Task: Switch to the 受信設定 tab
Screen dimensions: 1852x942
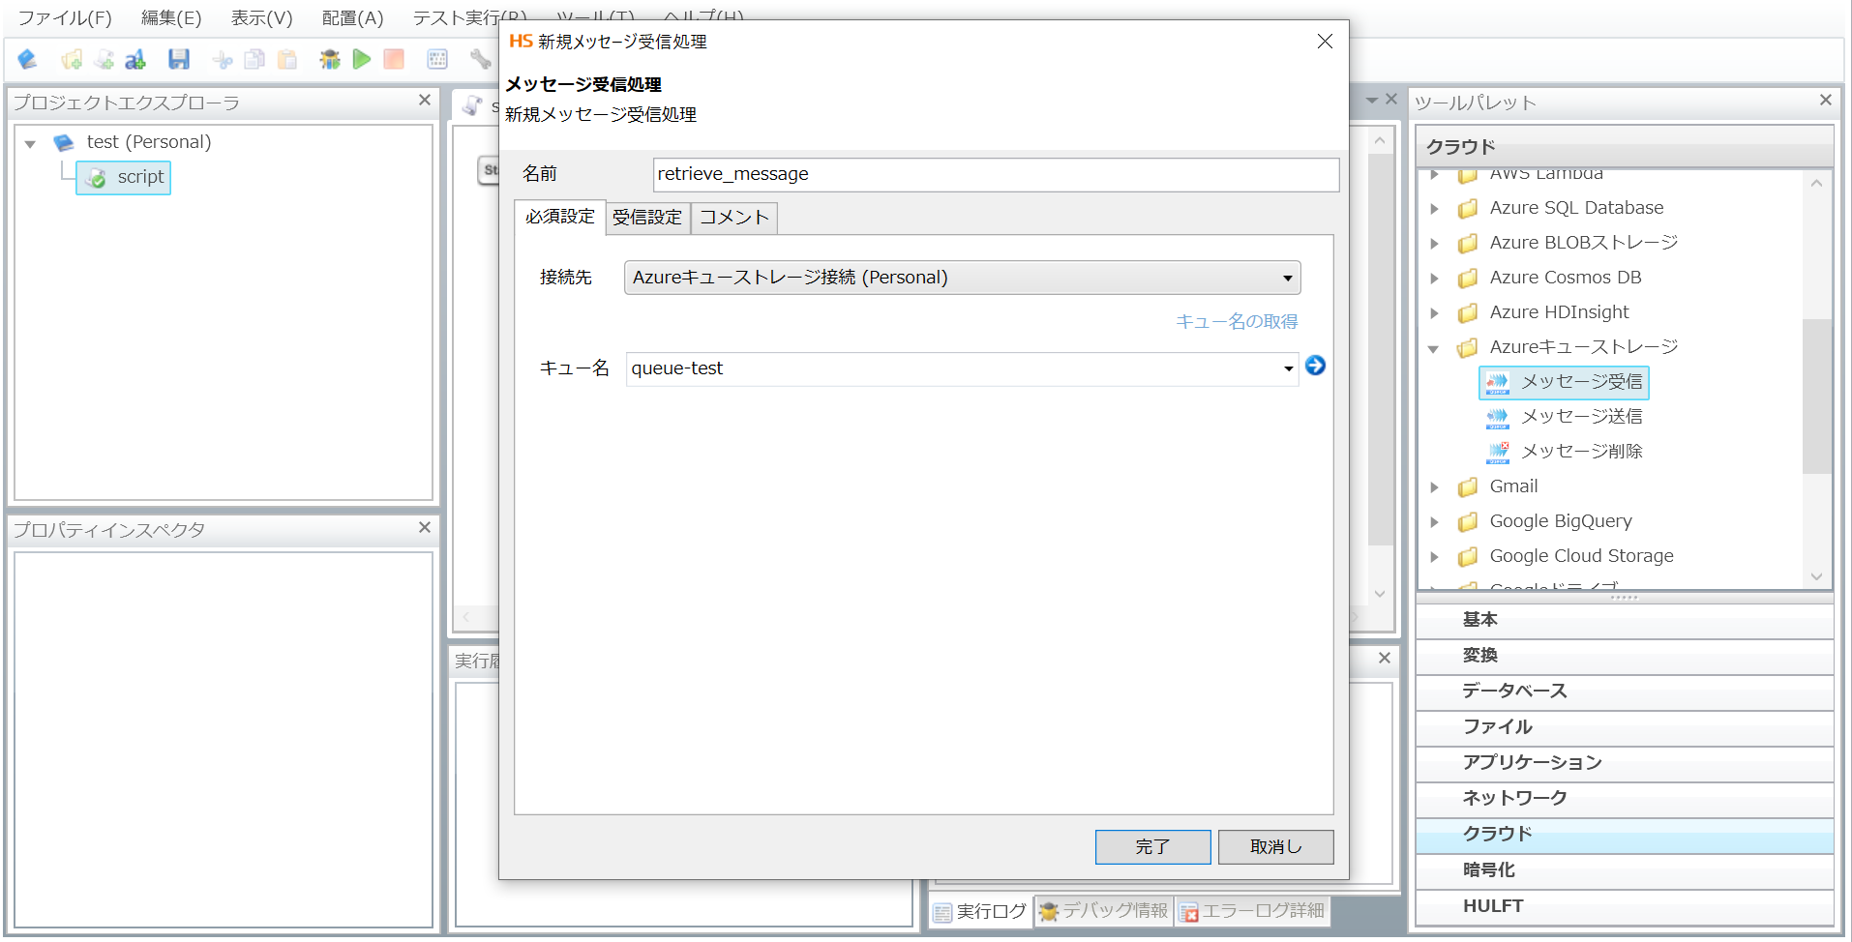Action: 647,218
